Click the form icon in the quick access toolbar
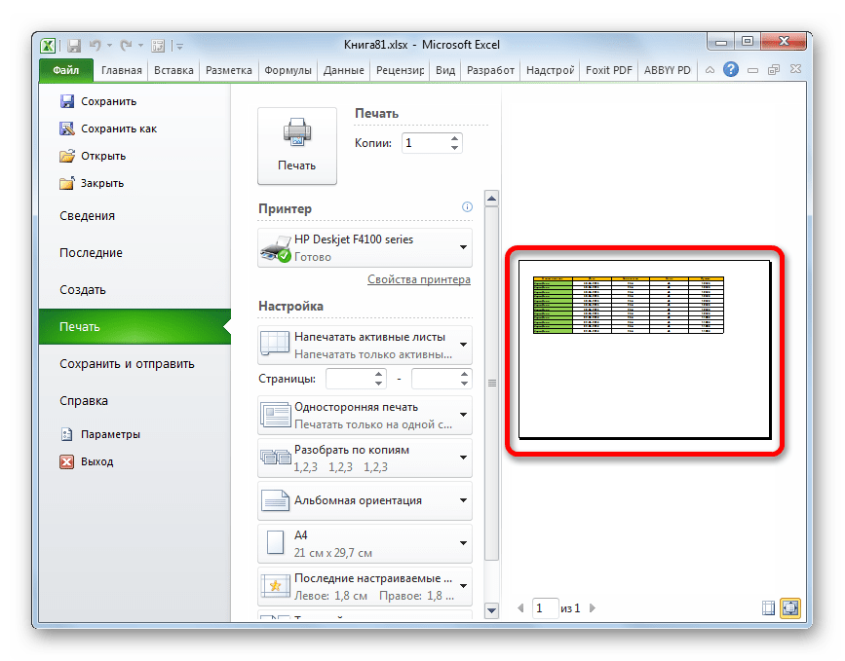This screenshot has height=661, width=845. coord(158,46)
